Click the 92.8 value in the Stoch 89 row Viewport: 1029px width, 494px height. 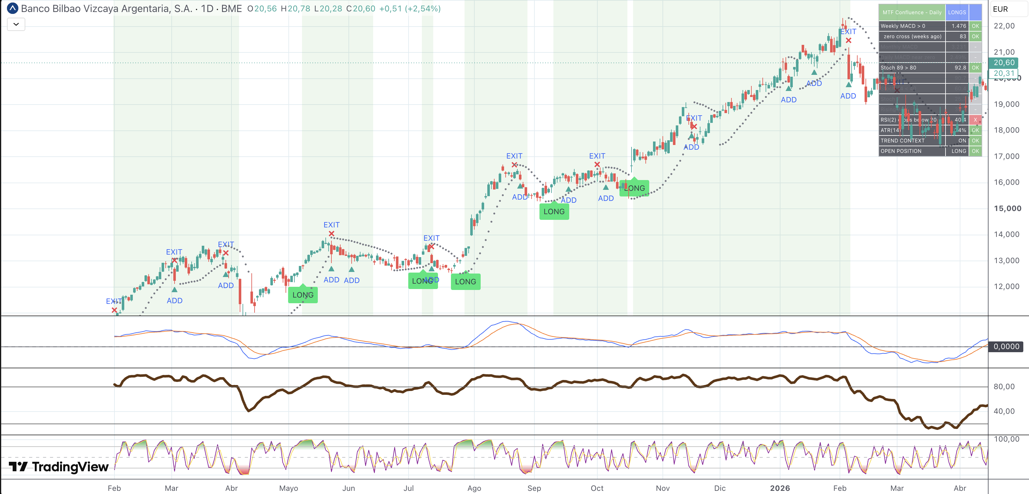[960, 68]
